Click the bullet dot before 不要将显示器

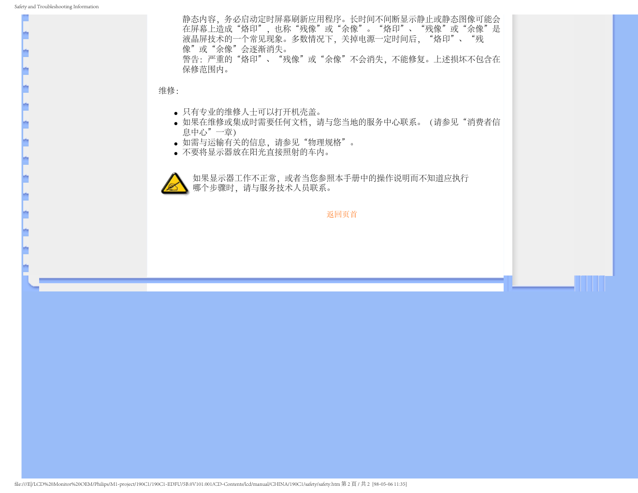176,154
